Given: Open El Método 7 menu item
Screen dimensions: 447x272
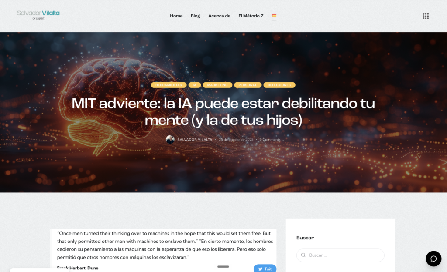Looking at the screenshot, I should pos(251,16).
